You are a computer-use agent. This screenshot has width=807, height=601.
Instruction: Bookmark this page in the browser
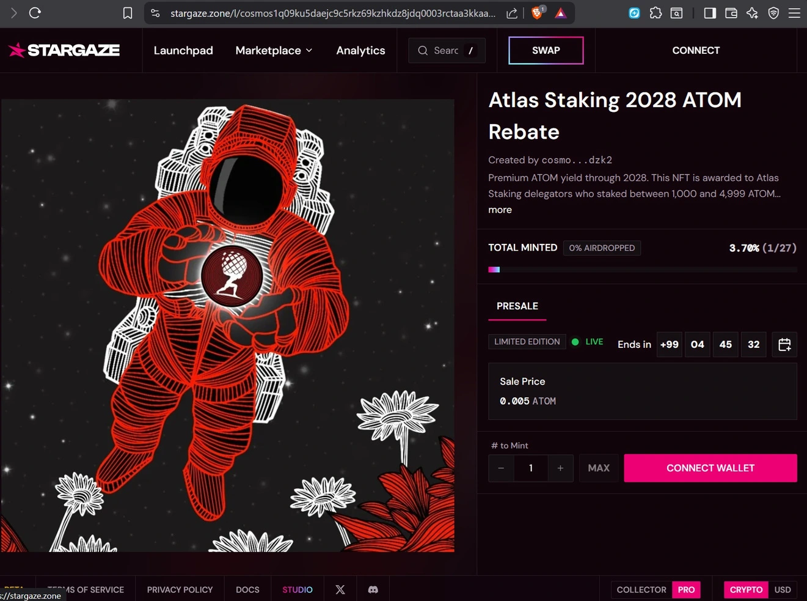pyautogui.click(x=128, y=13)
